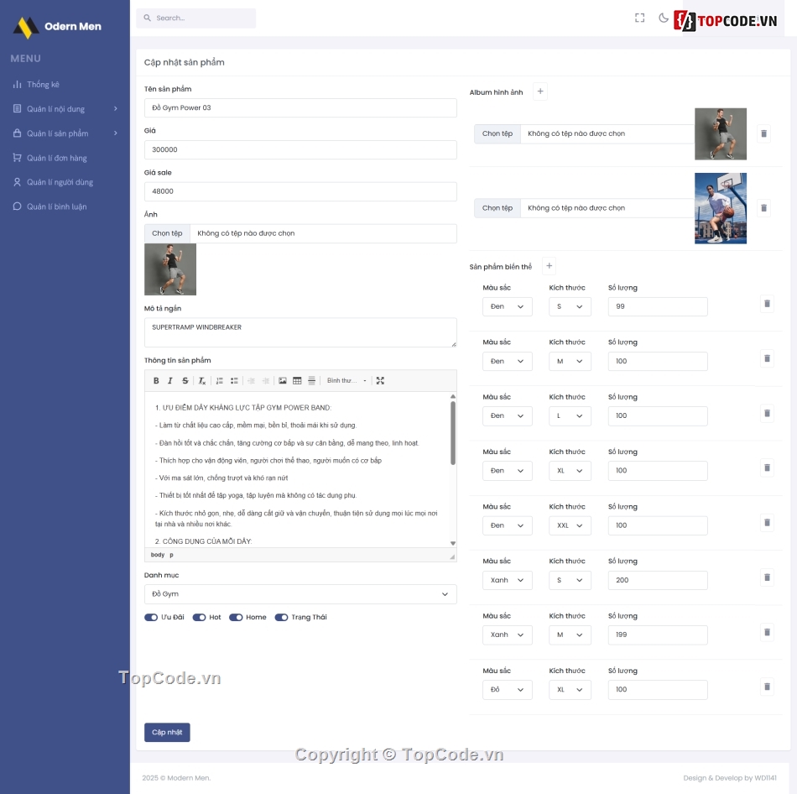This screenshot has width=797, height=794.
Task: Toggle bold formatting in the editor
Action: point(156,381)
